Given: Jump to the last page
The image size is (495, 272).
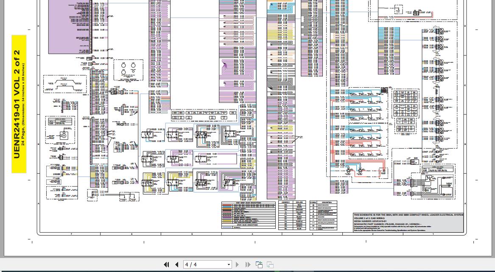Looking at the screenshot, I should click(248, 265).
